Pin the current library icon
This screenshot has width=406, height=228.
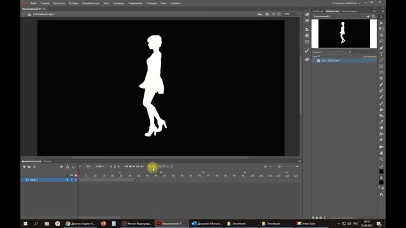tap(368, 16)
